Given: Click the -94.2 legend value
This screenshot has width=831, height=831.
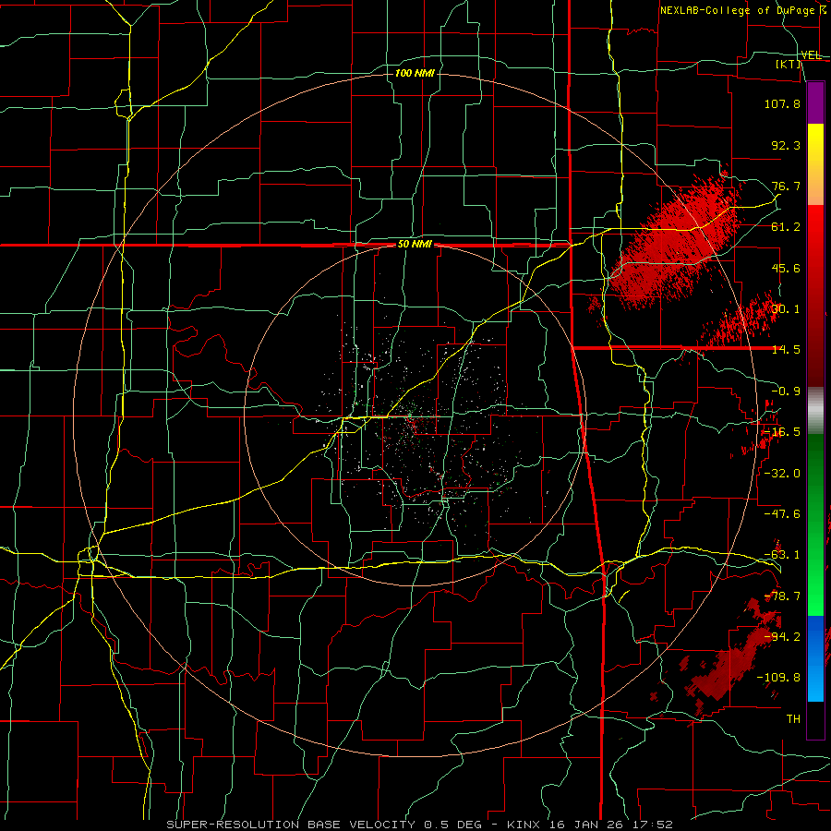Looking at the screenshot, I should coord(782,637).
